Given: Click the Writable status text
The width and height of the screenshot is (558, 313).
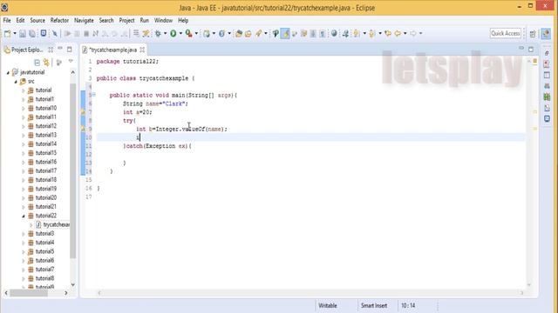Looking at the screenshot, I should pyautogui.click(x=328, y=305).
